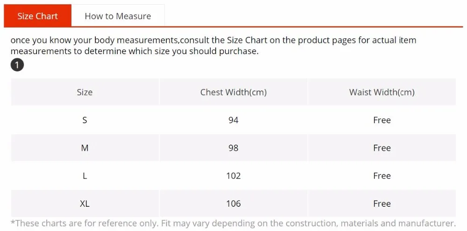467x231 pixels.
Task: Select the M size row label
Action: click(85, 148)
